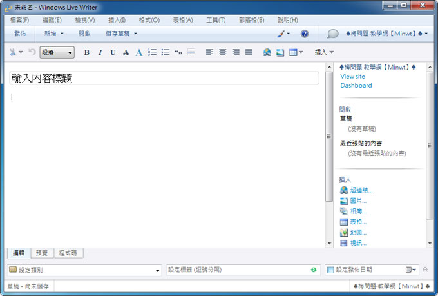This screenshot has height=296, width=438.
Task: Click the 開啟 open button
Action: tap(84, 34)
